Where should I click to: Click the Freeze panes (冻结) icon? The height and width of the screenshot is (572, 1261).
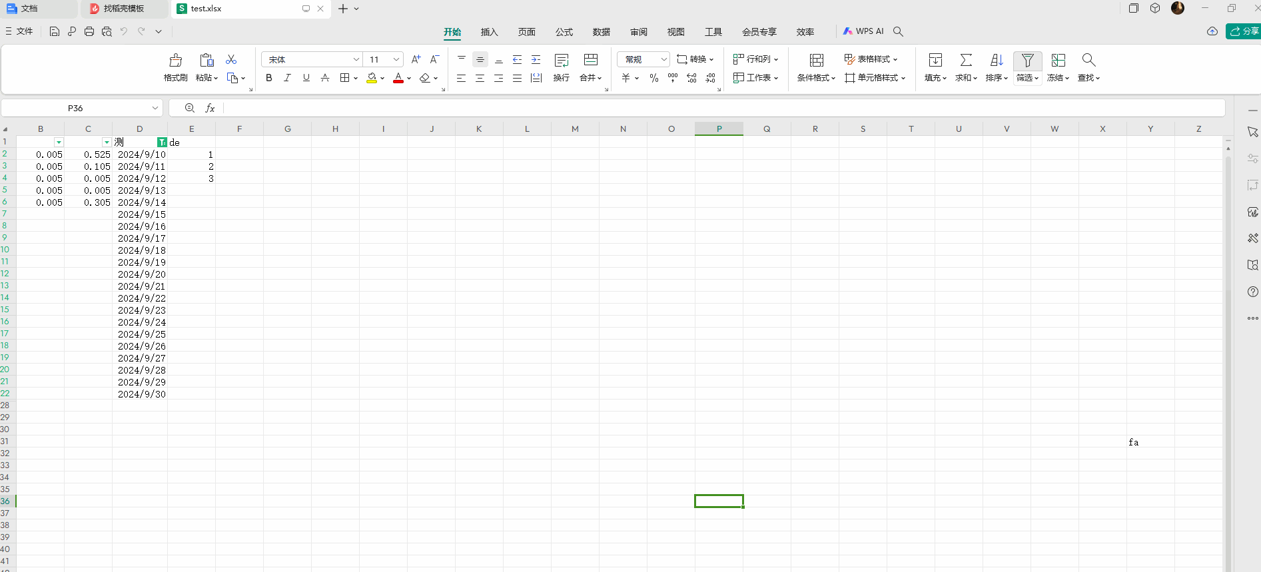(1058, 60)
